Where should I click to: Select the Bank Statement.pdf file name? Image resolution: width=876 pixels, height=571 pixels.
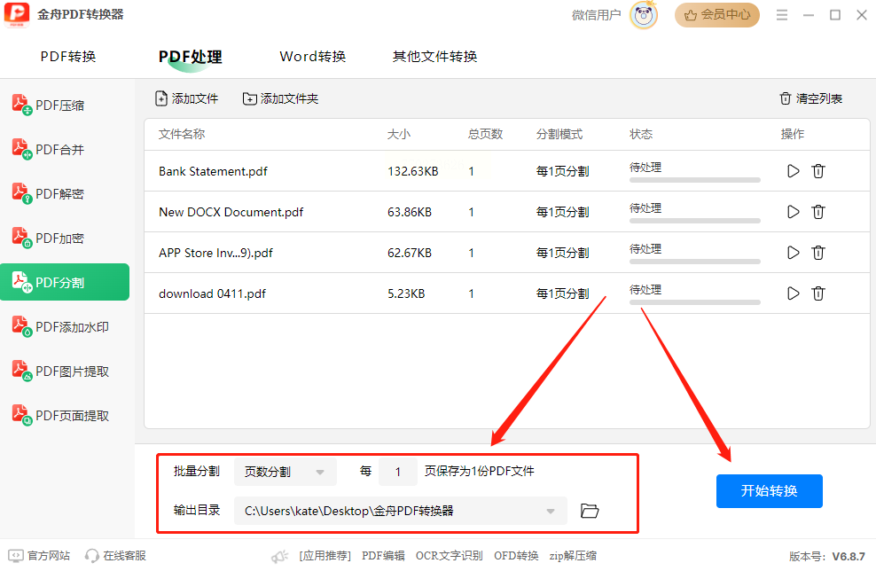pos(213,171)
